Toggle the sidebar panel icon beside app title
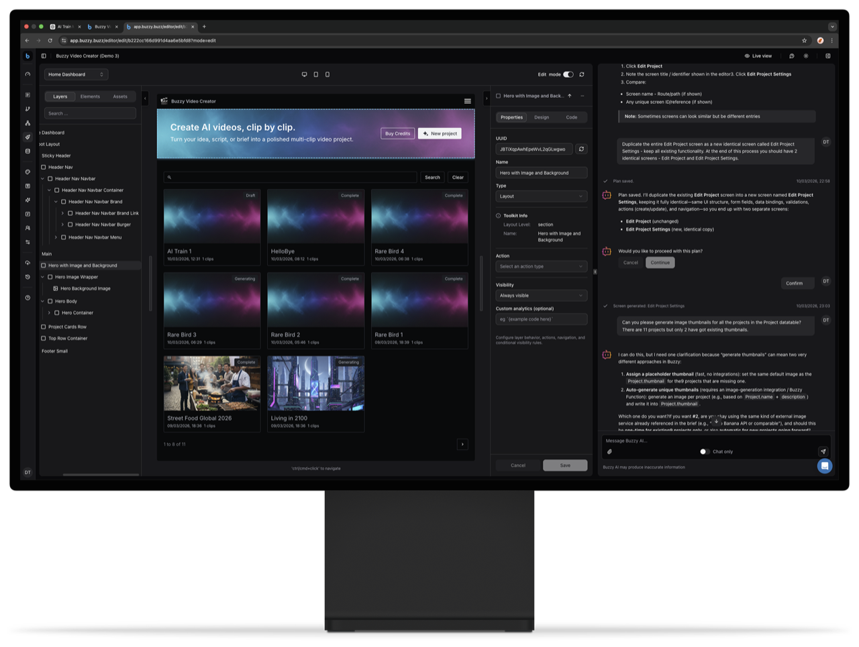Image resolution: width=859 pixels, height=647 pixels. click(44, 56)
